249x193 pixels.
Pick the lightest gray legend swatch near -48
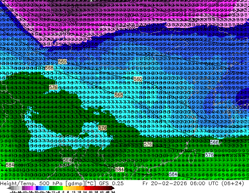[x=20, y=188]
